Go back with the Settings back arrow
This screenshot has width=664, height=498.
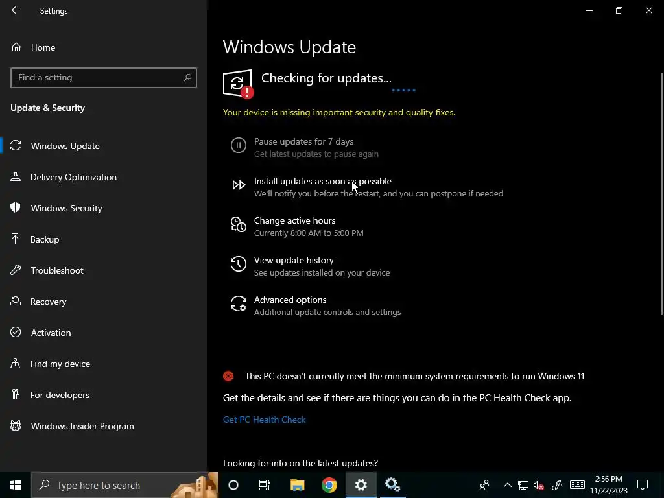pos(16,10)
